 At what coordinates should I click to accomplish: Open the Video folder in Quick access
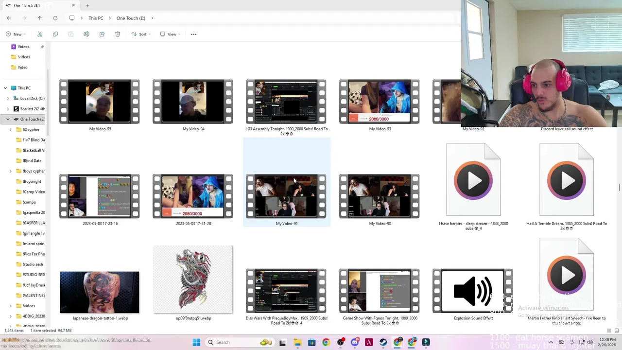click(22, 68)
